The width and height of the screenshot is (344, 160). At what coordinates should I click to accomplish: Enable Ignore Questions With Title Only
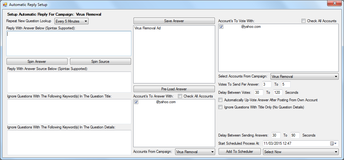[x=220, y=107]
